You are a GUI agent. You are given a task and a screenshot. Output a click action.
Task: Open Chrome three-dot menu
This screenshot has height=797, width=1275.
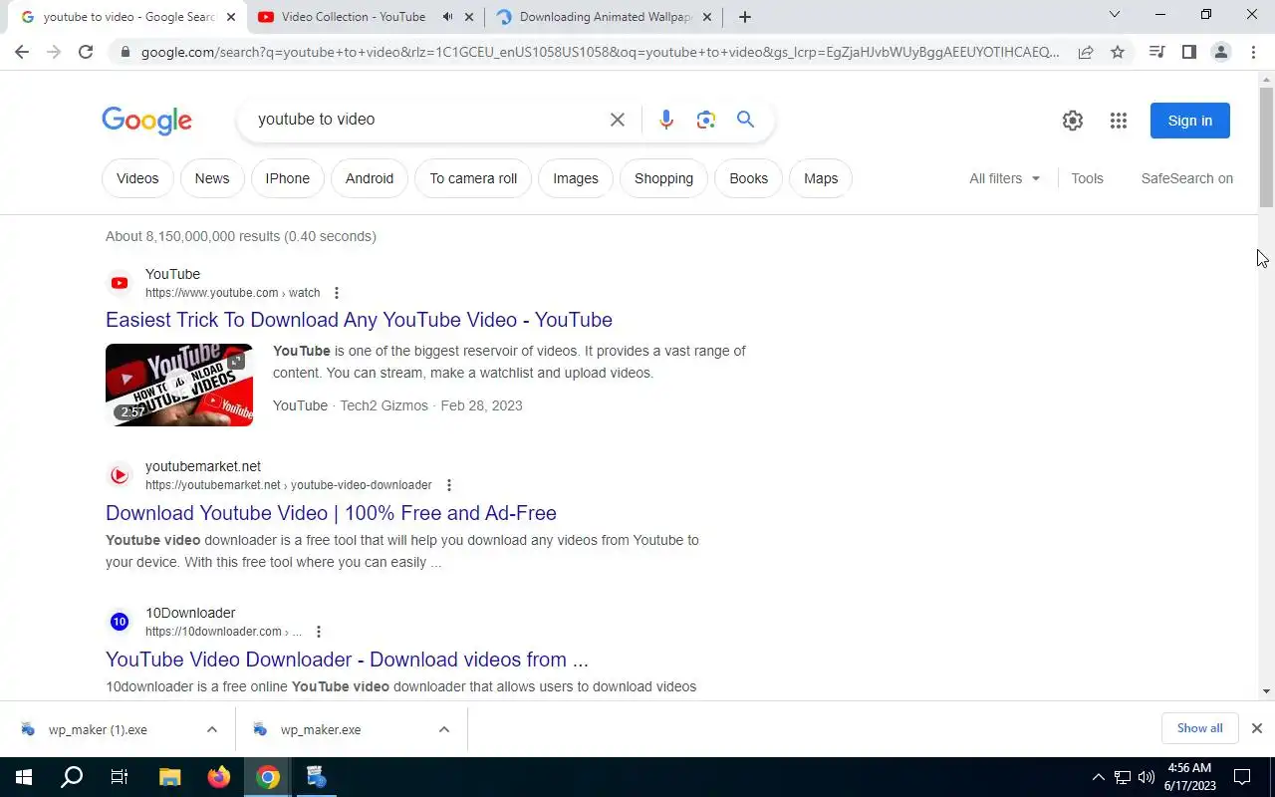[x=1253, y=52]
